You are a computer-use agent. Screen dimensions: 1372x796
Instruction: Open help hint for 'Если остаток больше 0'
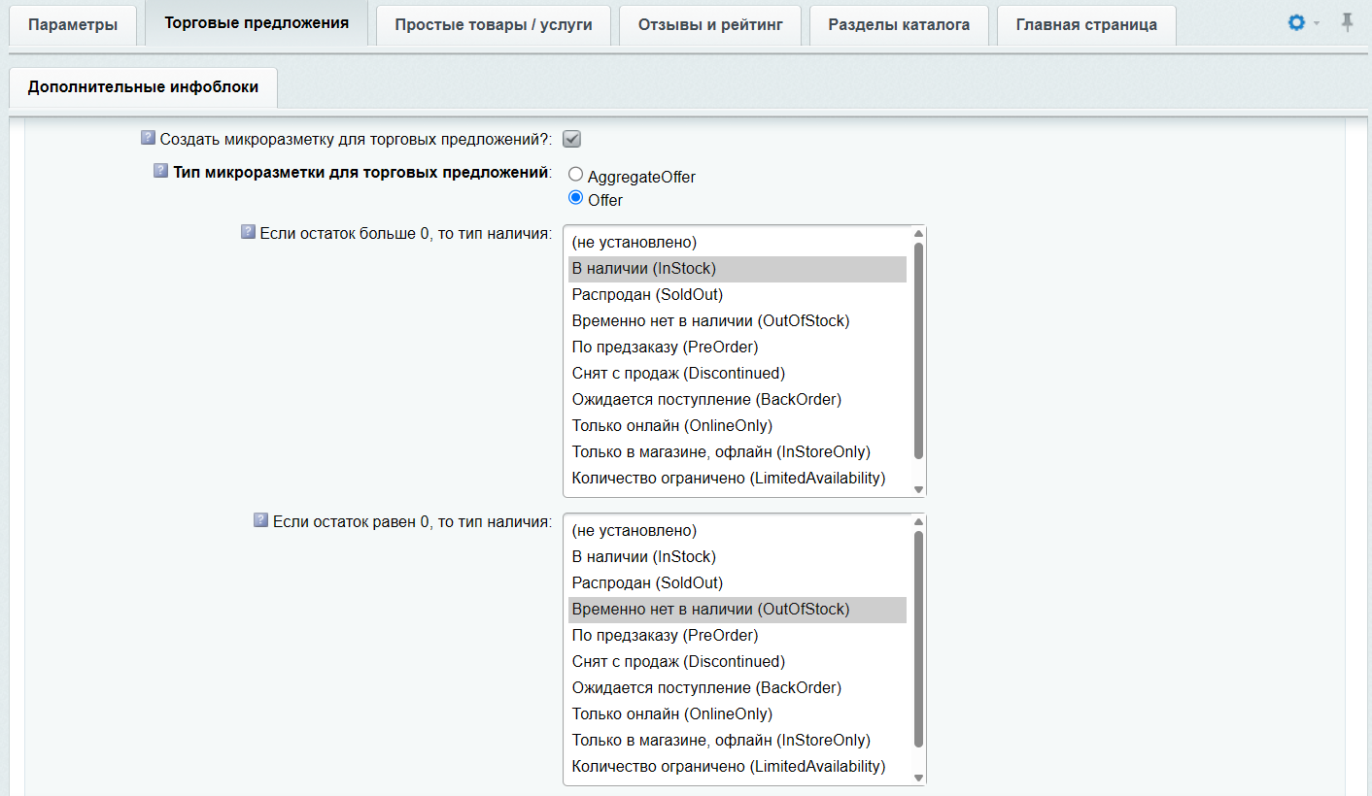coord(248,232)
